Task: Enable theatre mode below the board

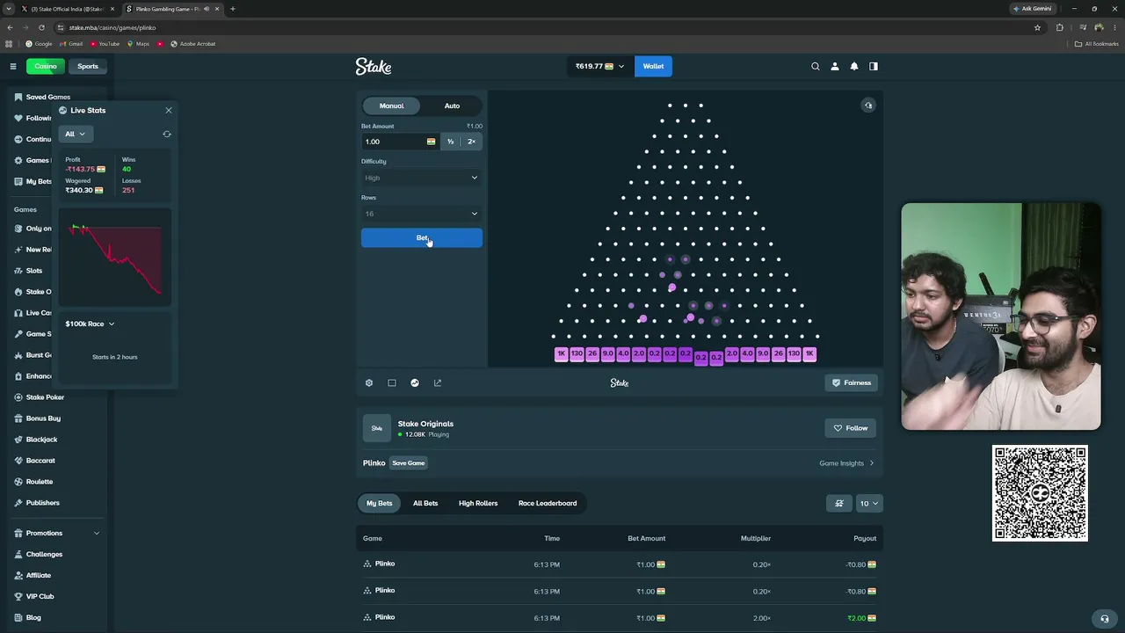Action: pyautogui.click(x=392, y=382)
